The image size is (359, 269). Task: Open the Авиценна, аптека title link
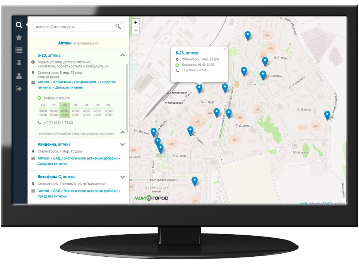tap(54, 144)
